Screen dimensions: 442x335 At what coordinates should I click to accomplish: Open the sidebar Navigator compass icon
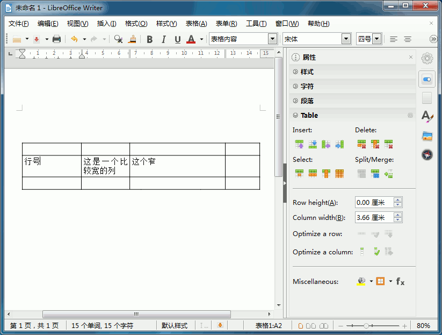click(427, 154)
